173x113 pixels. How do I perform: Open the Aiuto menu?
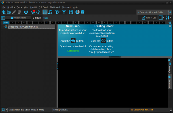point(76,7)
